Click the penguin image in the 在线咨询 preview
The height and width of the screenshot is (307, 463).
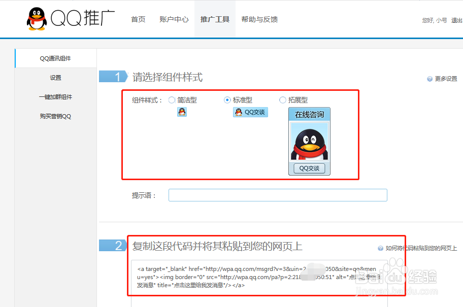(309, 141)
